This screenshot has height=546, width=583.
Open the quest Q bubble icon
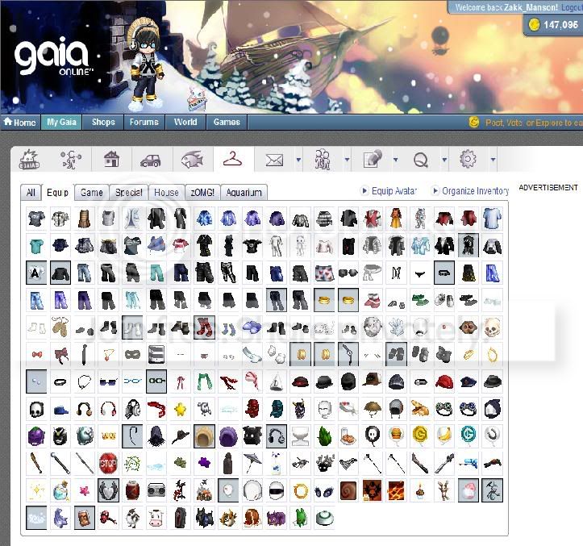(421, 160)
